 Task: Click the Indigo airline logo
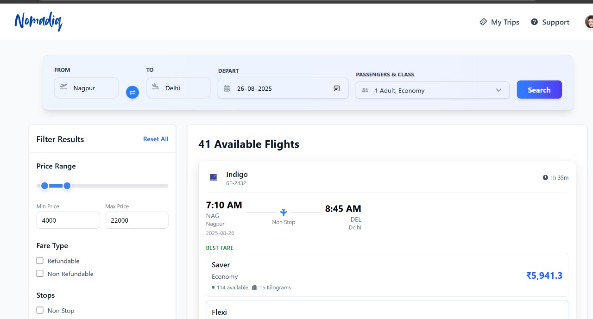coord(213,177)
